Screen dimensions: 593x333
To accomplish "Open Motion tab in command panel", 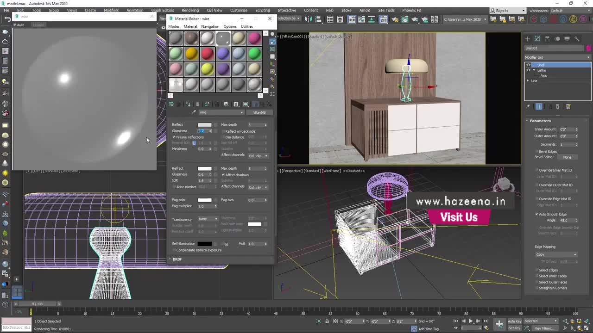I will tap(557, 39).
